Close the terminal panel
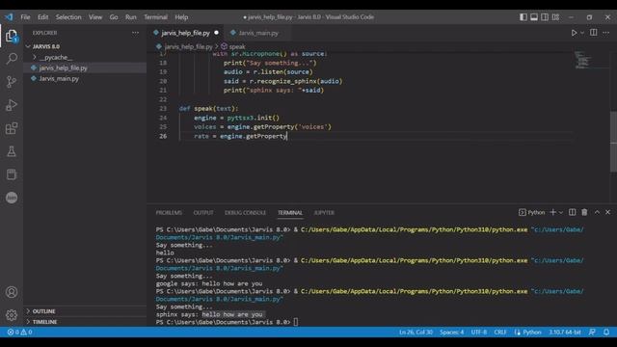This screenshot has width=617, height=347. (608, 212)
